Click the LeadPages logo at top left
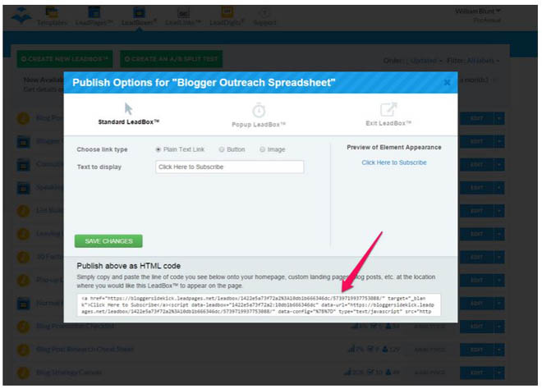The image size is (542, 389). click(21, 16)
